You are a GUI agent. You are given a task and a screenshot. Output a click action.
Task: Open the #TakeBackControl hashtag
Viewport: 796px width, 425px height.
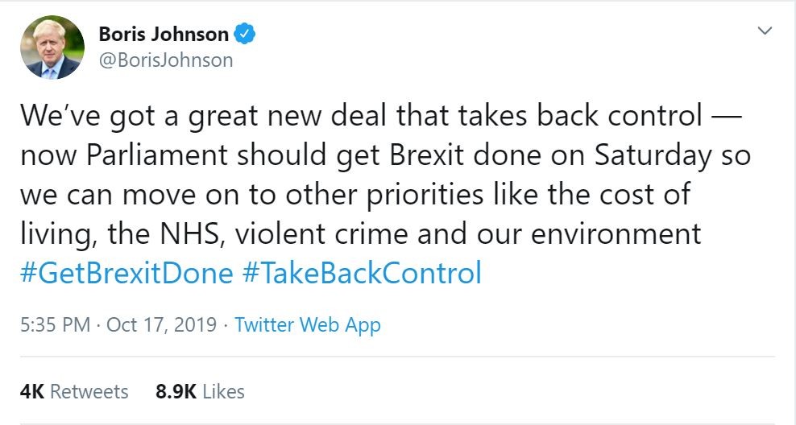coord(361,273)
